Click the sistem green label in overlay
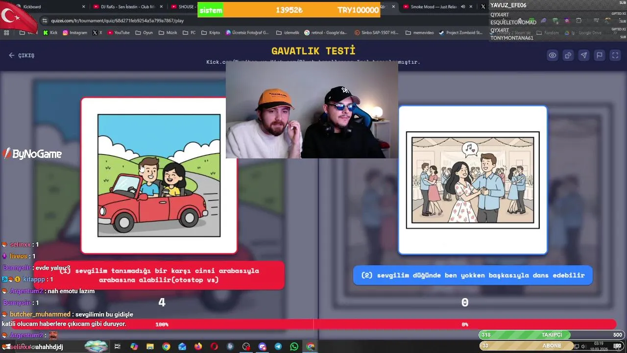627x353 pixels. (211, 10)
